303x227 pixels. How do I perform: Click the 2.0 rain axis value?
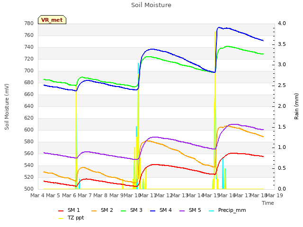pyautogui.click(x=282, y=106)
